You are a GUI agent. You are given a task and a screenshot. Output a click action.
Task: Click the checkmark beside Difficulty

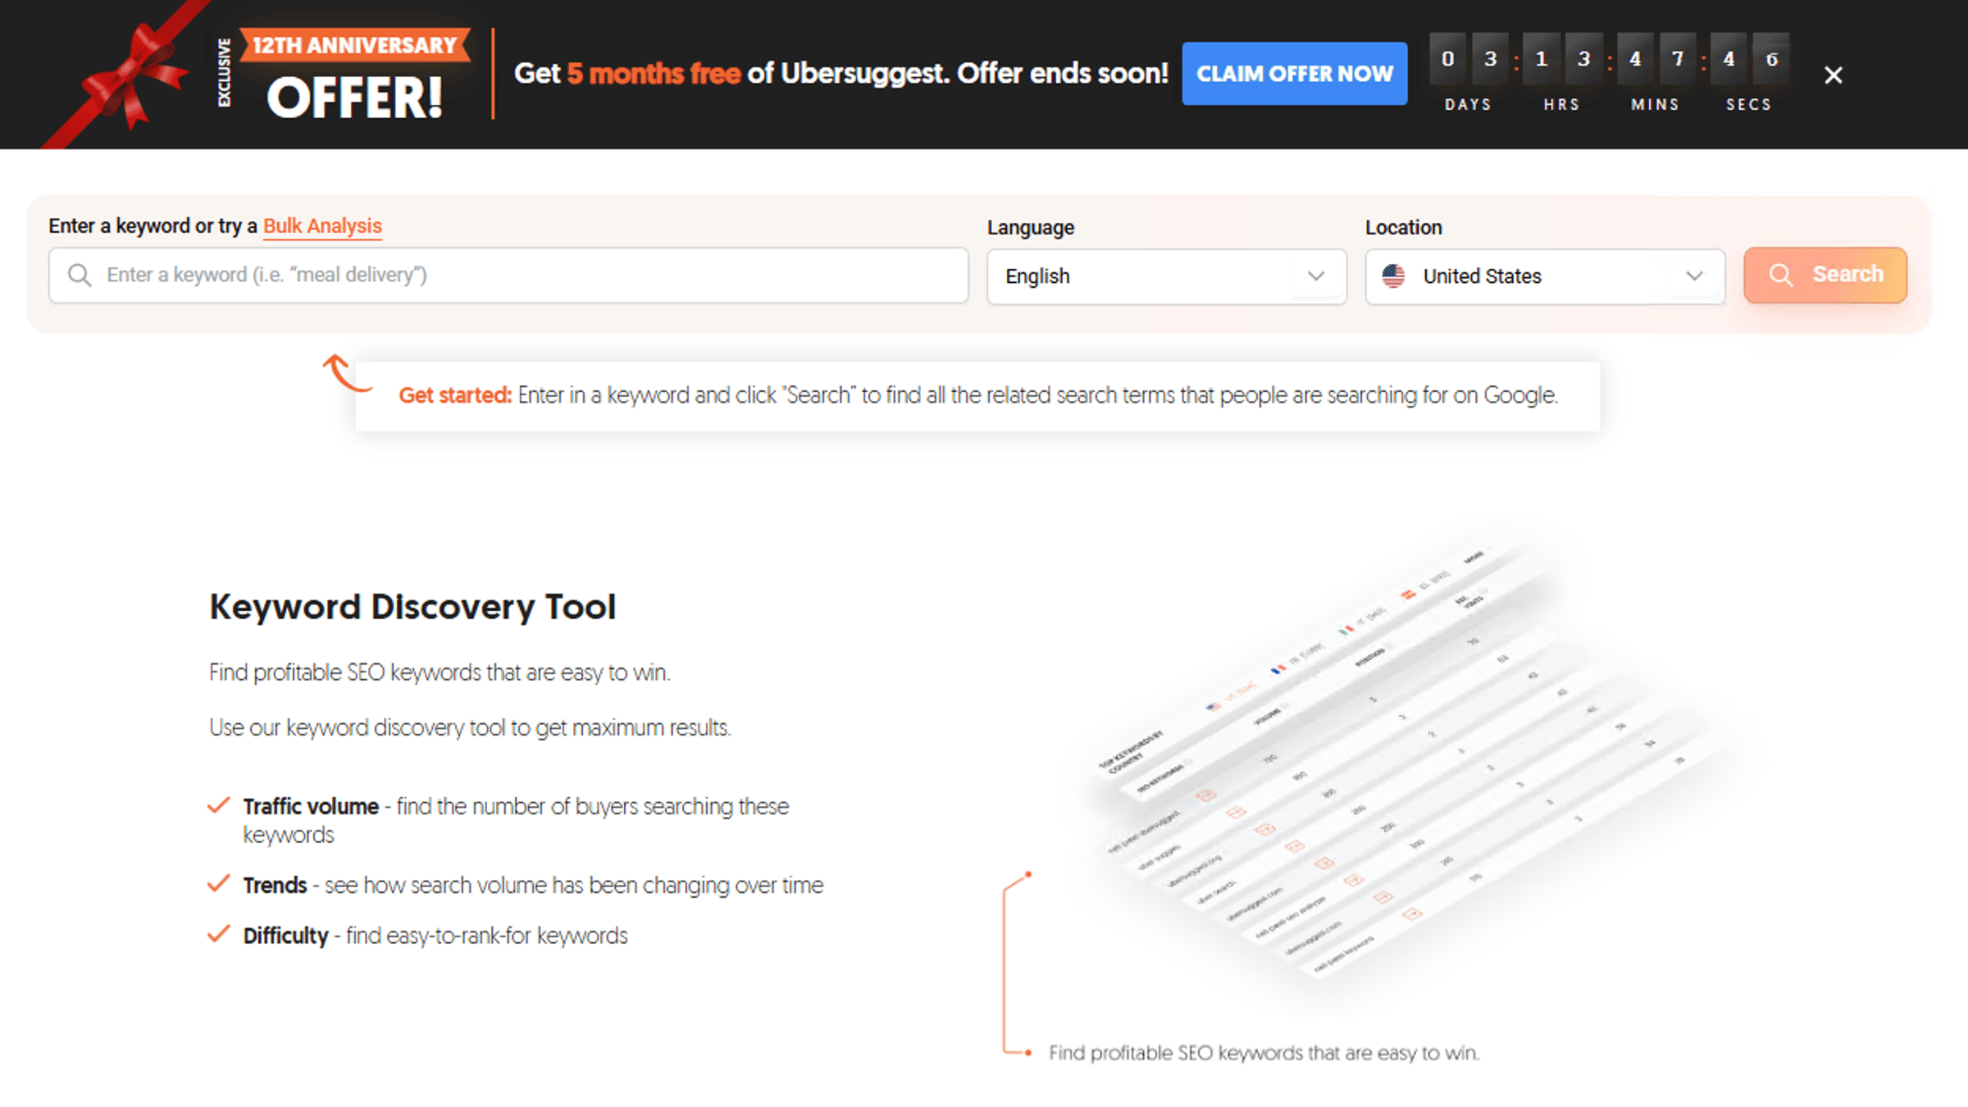218,935
